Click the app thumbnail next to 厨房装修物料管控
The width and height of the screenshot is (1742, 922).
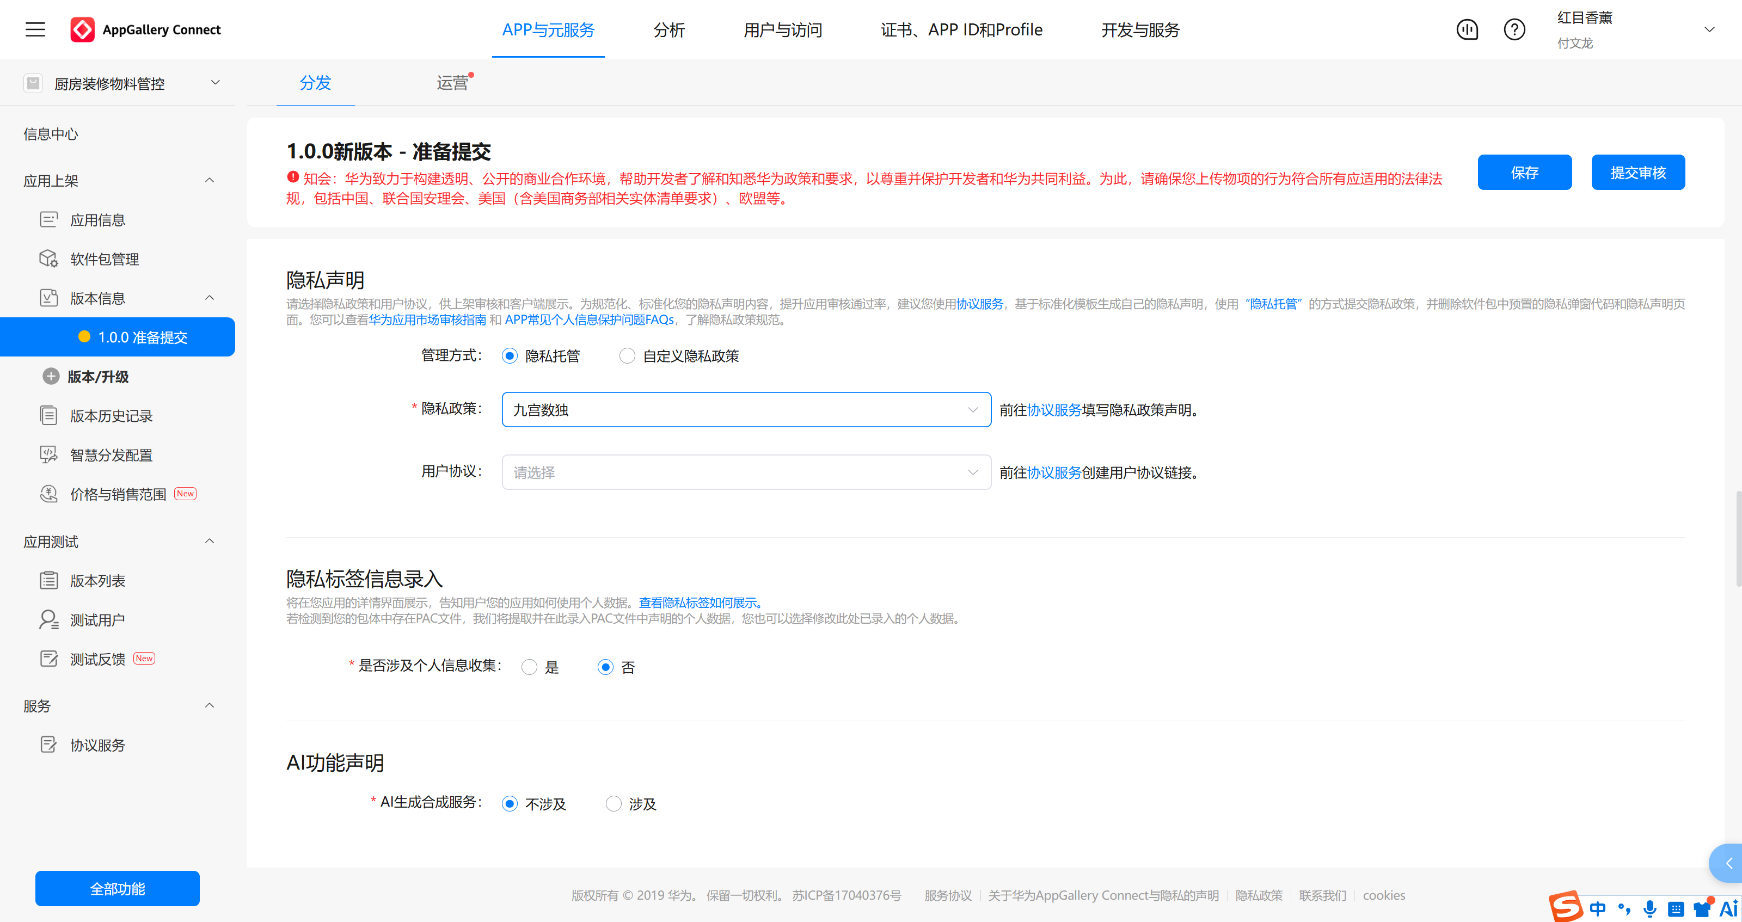(33, 83)
